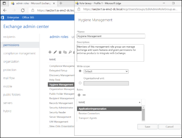This screenshot has width=182, height=138.
Task: Select the Organizational unit radio button
Action: click(80, 83)
